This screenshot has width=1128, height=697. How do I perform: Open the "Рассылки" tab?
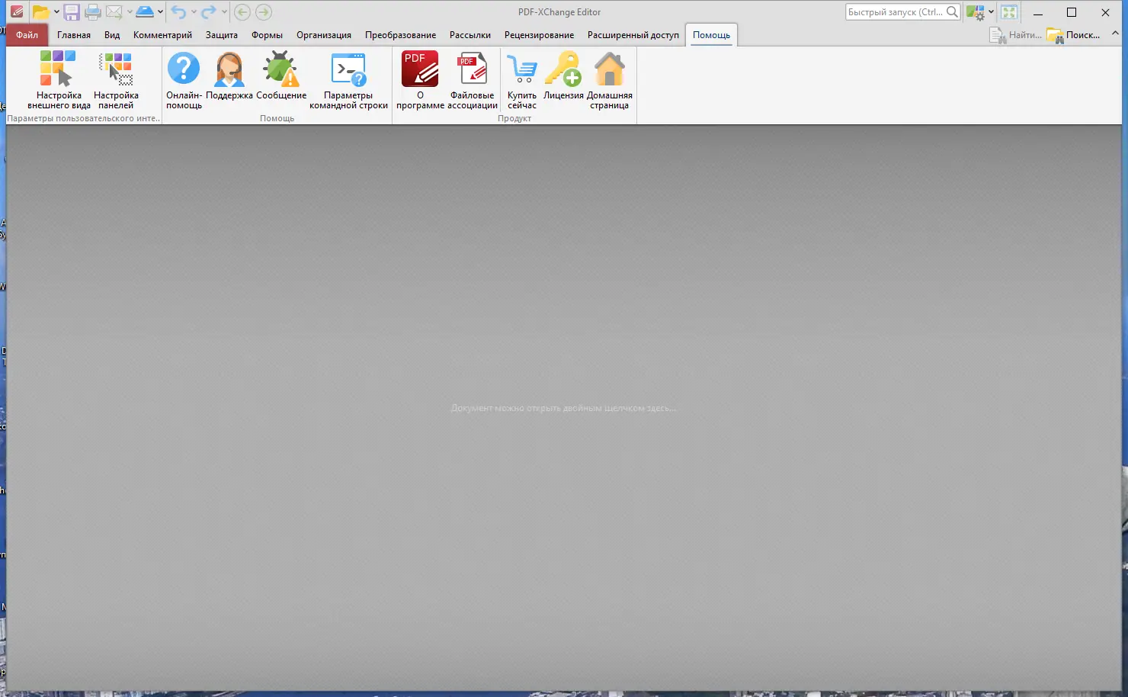(470, 35)
